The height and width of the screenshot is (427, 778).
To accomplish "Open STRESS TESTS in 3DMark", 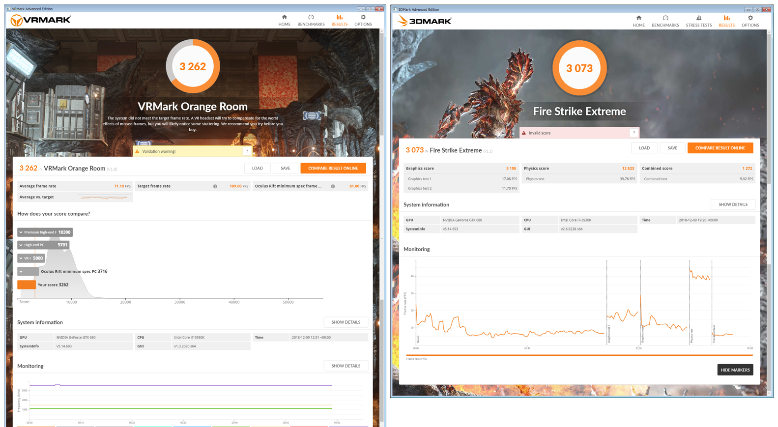I will pyautogui.click(x=699, y=21).
